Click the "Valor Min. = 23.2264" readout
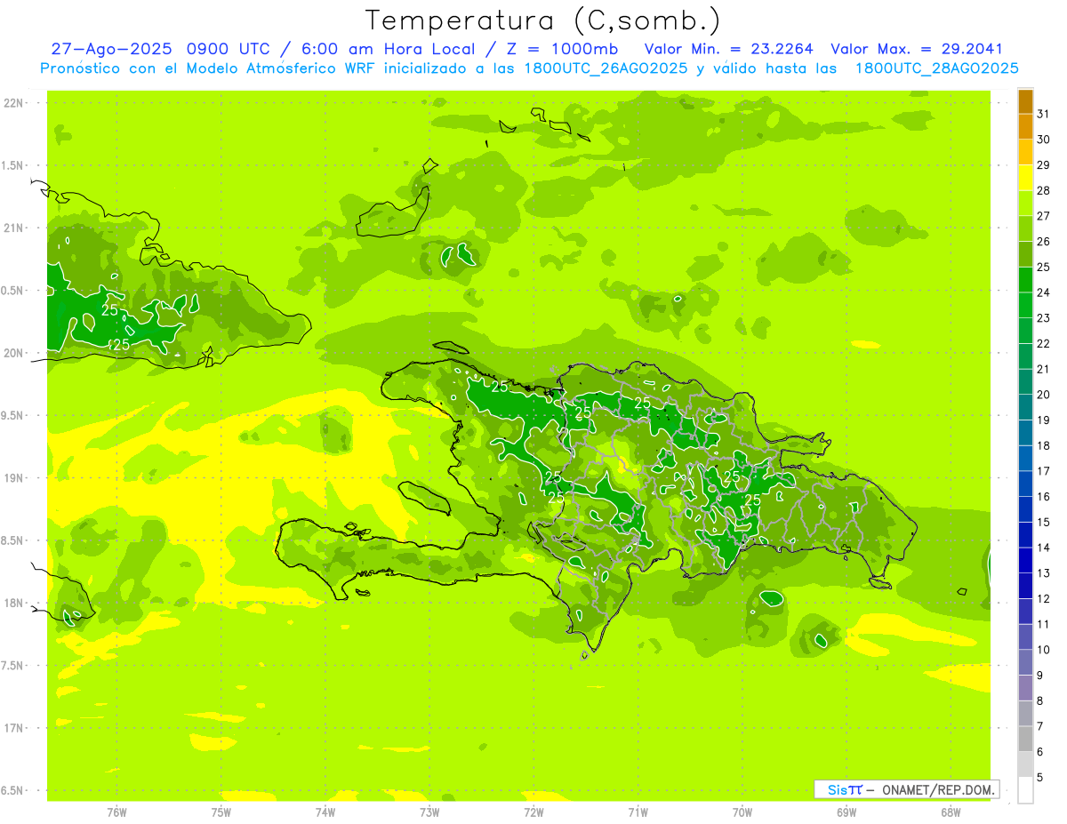Screen dimensions: 1067x824 (728, 49)
